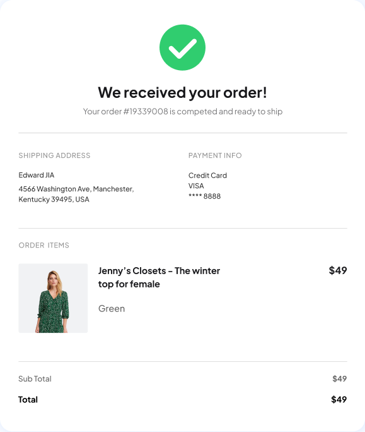
Task: Click the green checkmark success icon
Action: (182, 47)
